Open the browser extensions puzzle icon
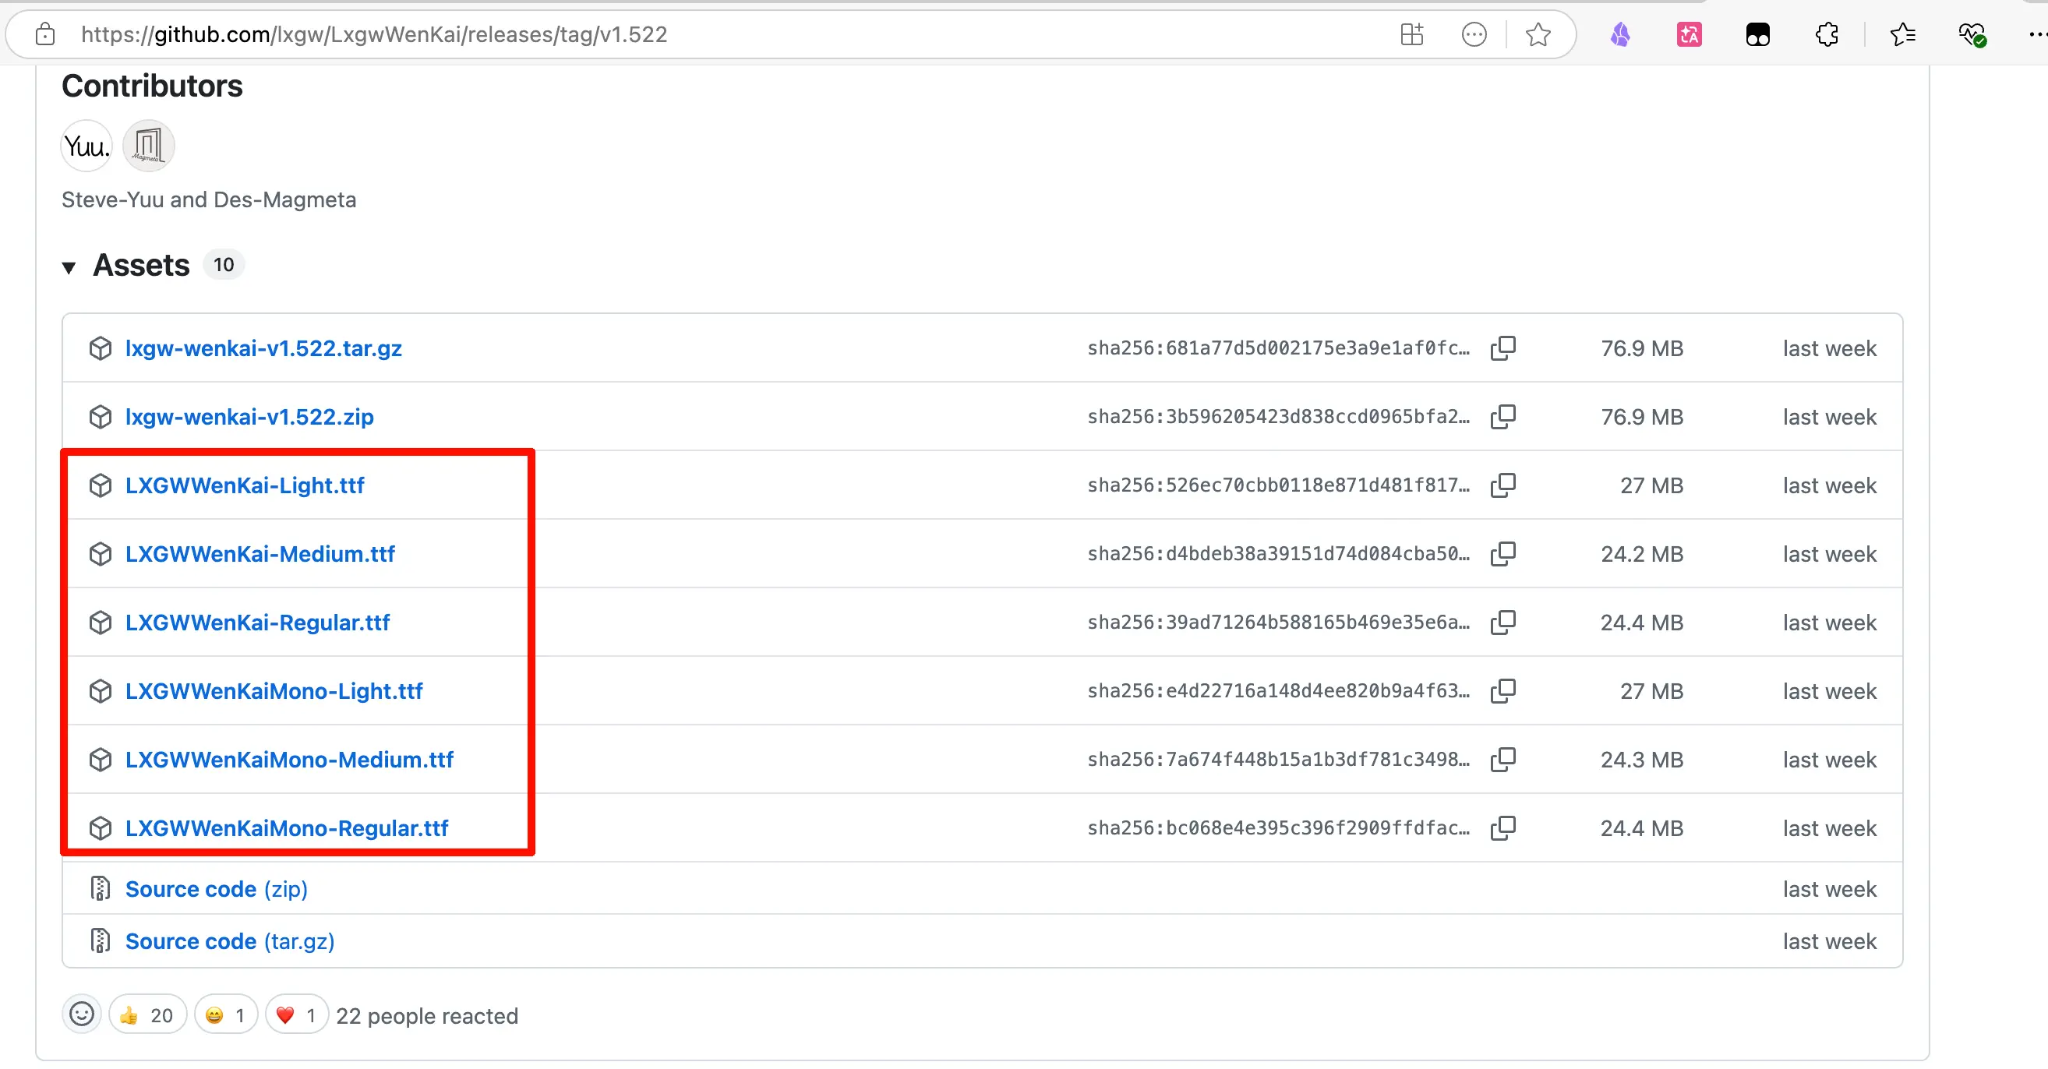The width and height of the screenshot is (2048, 1069). click(x=1827, y=35)
